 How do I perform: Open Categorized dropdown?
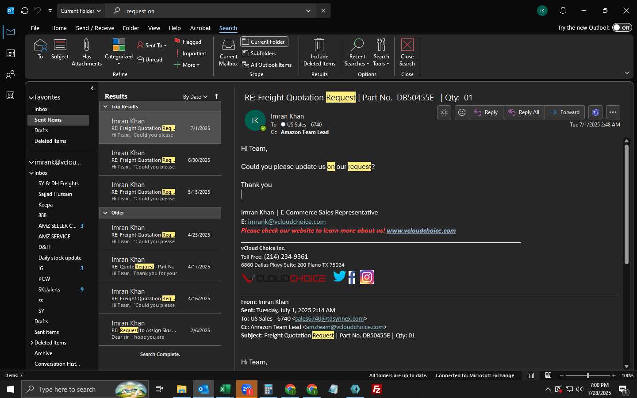pos(119,52)
